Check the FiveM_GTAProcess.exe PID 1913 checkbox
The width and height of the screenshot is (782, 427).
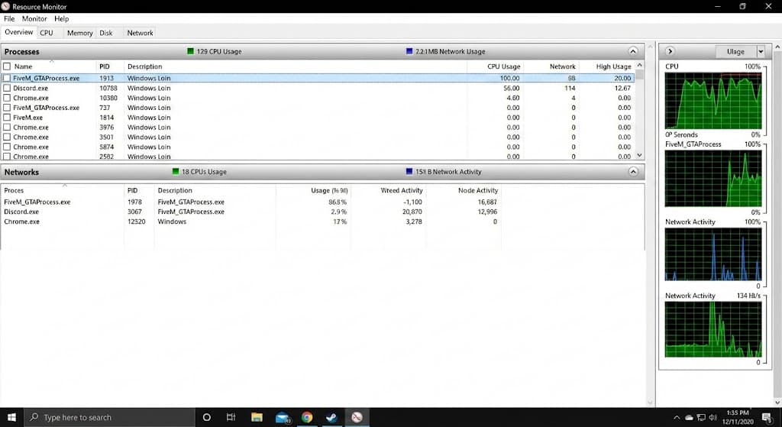pos(7,79)
